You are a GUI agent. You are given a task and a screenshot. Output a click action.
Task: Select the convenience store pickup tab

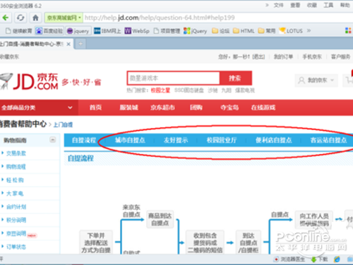click(x=273, y=140)
